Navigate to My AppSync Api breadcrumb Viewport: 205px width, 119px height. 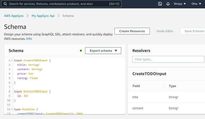(43, 16)
